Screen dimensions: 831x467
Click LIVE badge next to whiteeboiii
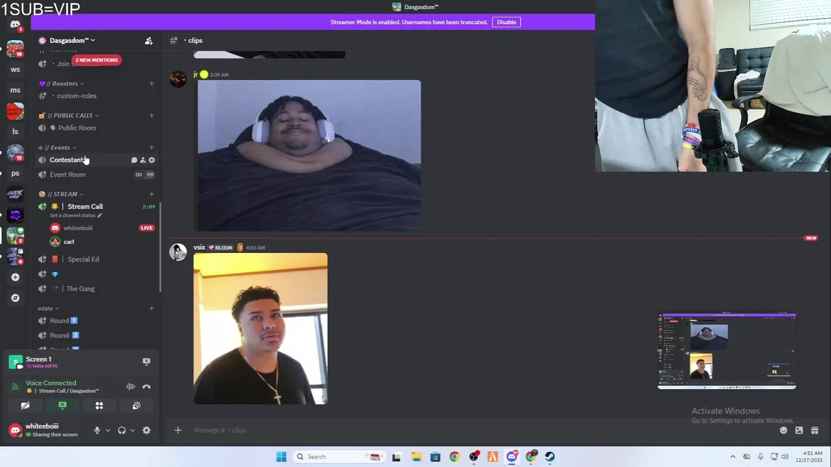coord(147,228)
